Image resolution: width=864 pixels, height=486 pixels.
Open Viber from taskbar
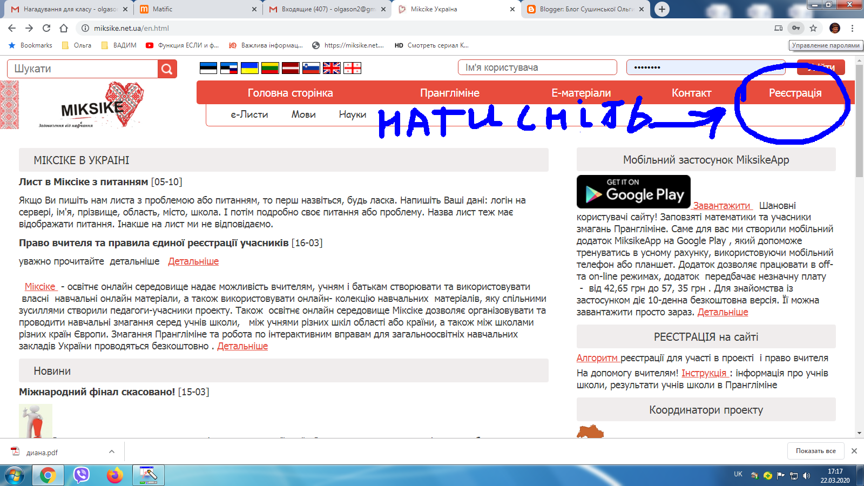click(82, 475)
